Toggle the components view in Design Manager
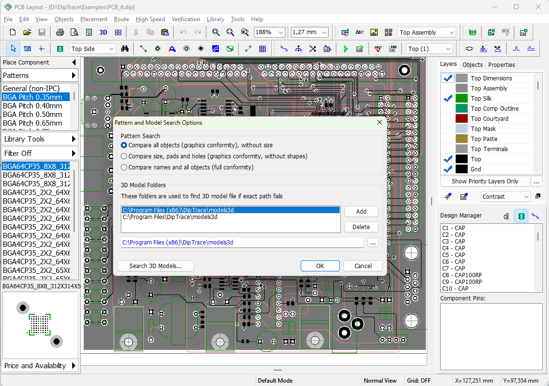 [521, 216]
